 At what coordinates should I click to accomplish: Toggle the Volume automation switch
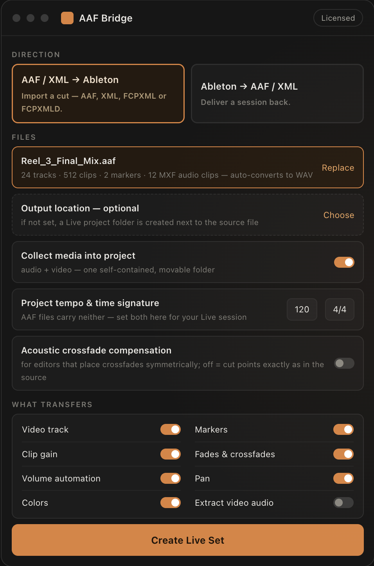point(171,478)
